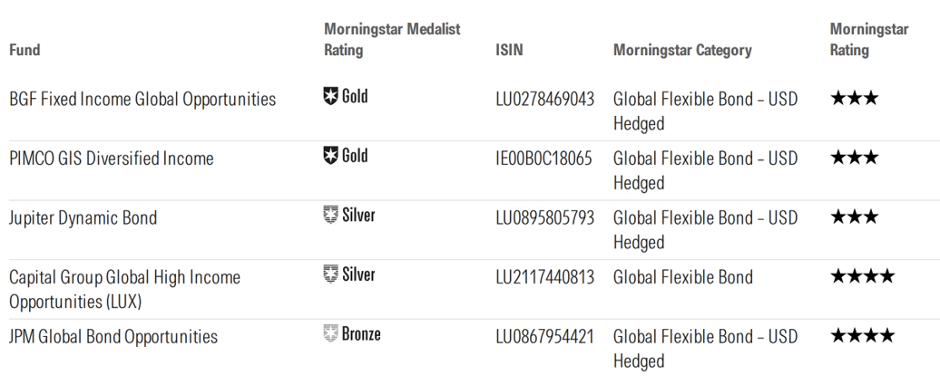Click Bronze medal icon for JPM Global Bond
Viewport: 940px width, 385px height.
tap(330, 333)
